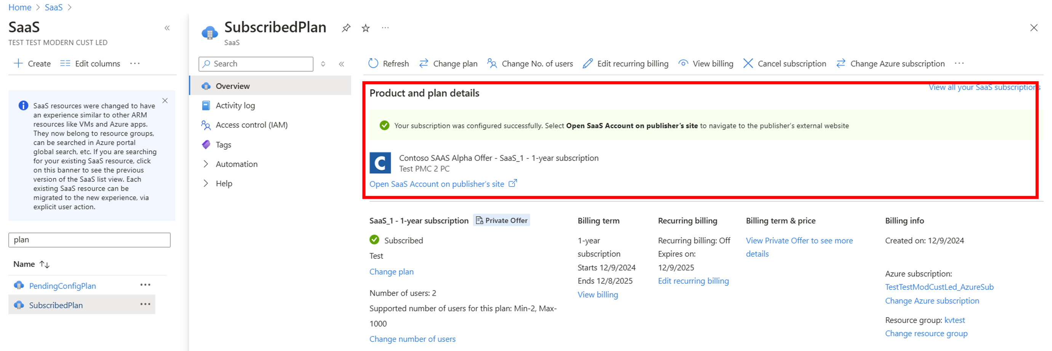Screen dimensions: 1052x351
Task: Mark SubscribedPlan as favorite with star
Action: click(x=366, y=28)
